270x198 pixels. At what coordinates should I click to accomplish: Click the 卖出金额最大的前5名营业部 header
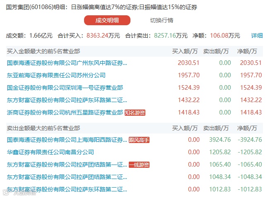pos(43,128)
